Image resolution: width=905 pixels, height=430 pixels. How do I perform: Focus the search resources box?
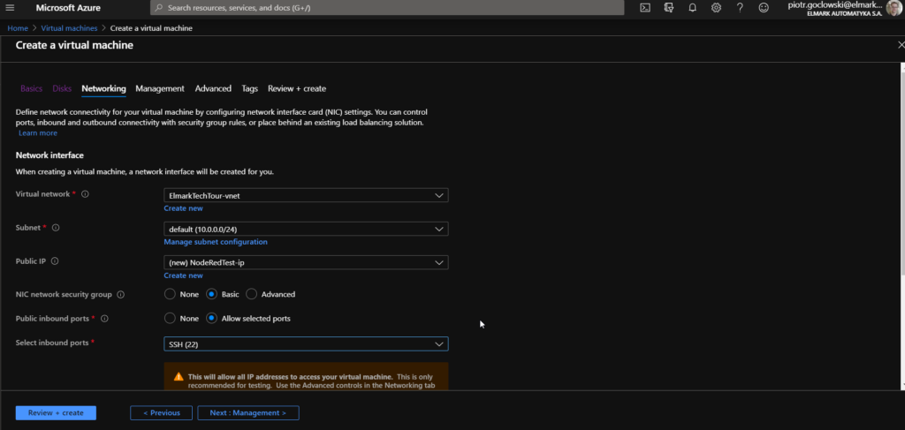[x=387, y=8]
